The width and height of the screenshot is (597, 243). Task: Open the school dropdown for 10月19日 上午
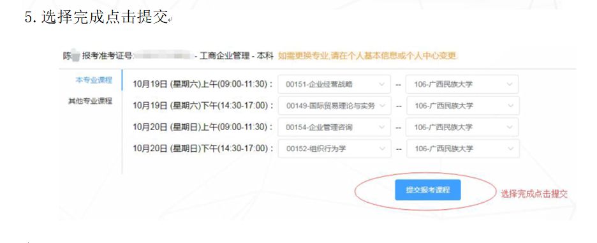point(462,85)
